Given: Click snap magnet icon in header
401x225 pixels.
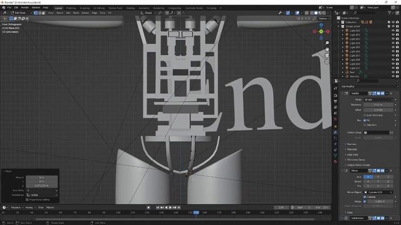Looking at the screenshot, I should pos(167,12).
